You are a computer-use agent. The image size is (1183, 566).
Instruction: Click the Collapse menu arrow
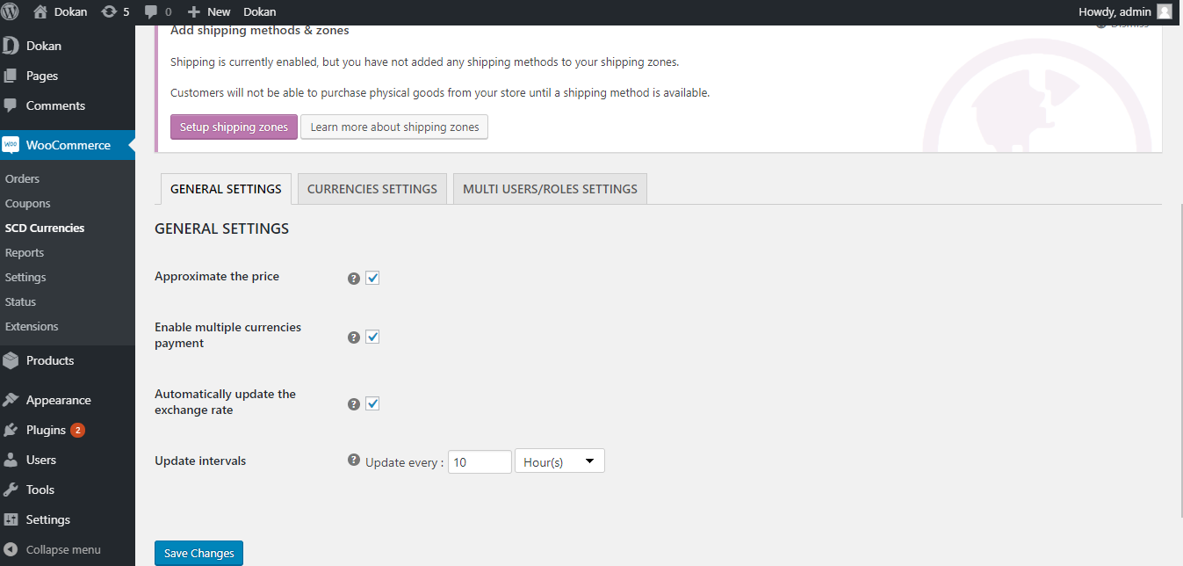[x=11, y=549]
